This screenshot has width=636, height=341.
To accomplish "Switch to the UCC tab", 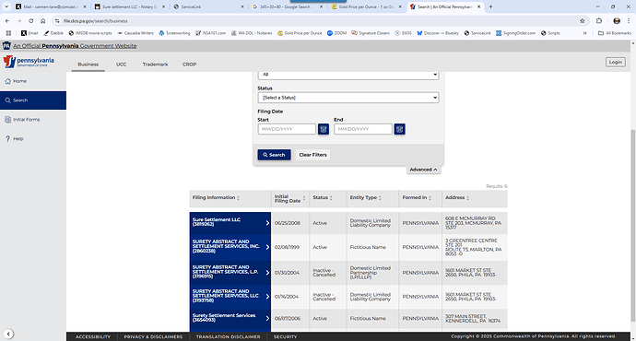I will [x=122, y=65].
